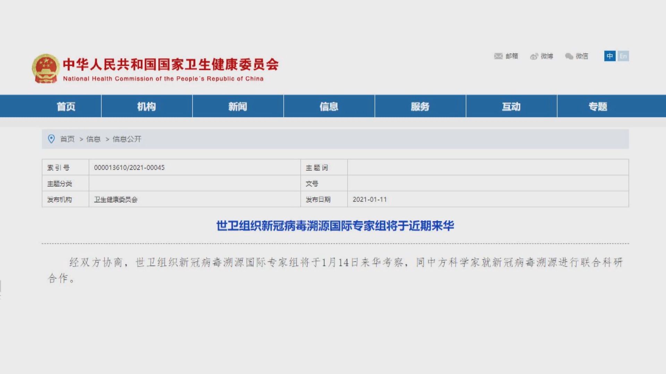
Task: Open the 首页 navigation menu
Action: 65,107
